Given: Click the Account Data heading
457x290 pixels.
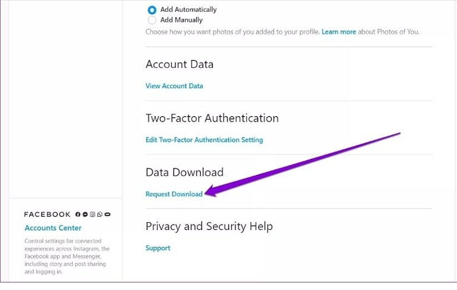Looking at the screenshot, I should (180, 64).
